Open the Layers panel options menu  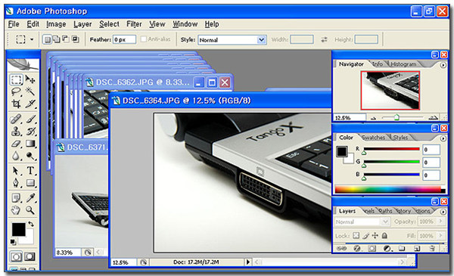(x=443, y=212)
